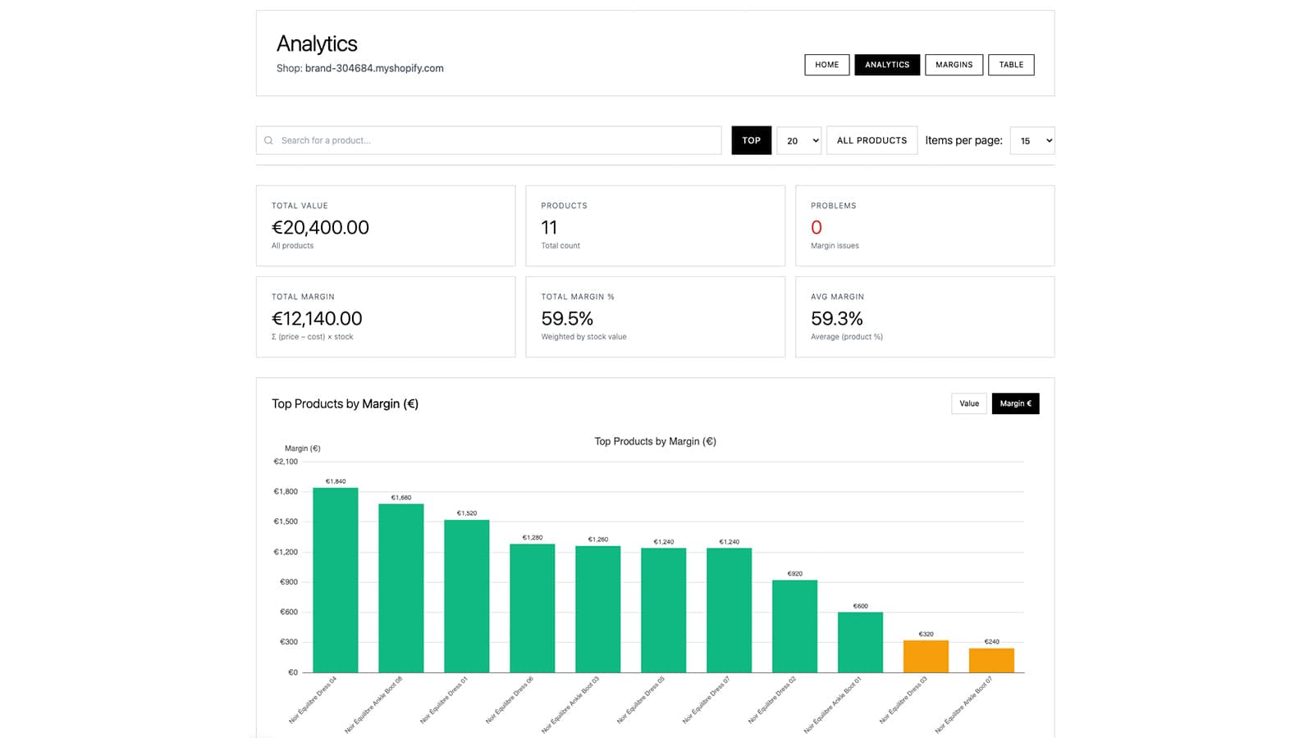Click the 'Σ (price − cost) × stock' caption
Image resolution: width=1313 pixels, height=738 pixels.
(x=313, y=337)
